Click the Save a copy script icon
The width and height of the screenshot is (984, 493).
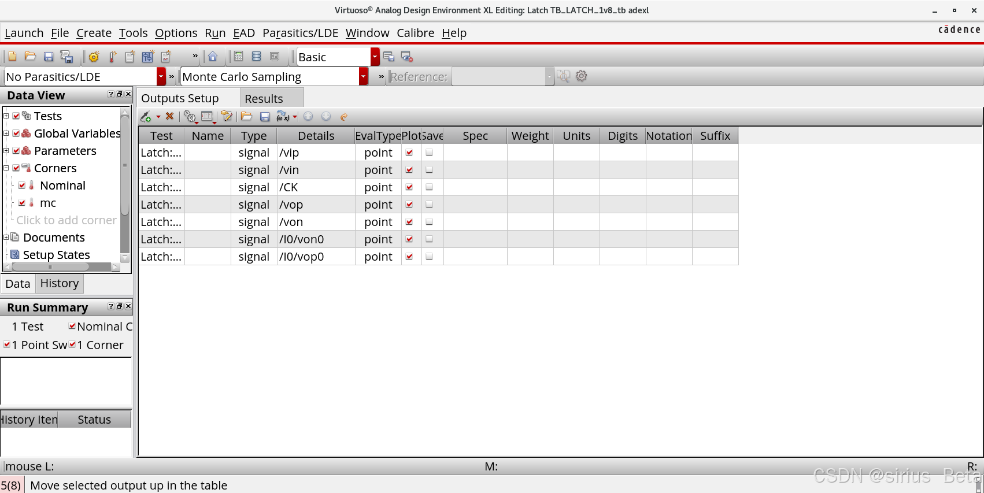tap(66, 57)
